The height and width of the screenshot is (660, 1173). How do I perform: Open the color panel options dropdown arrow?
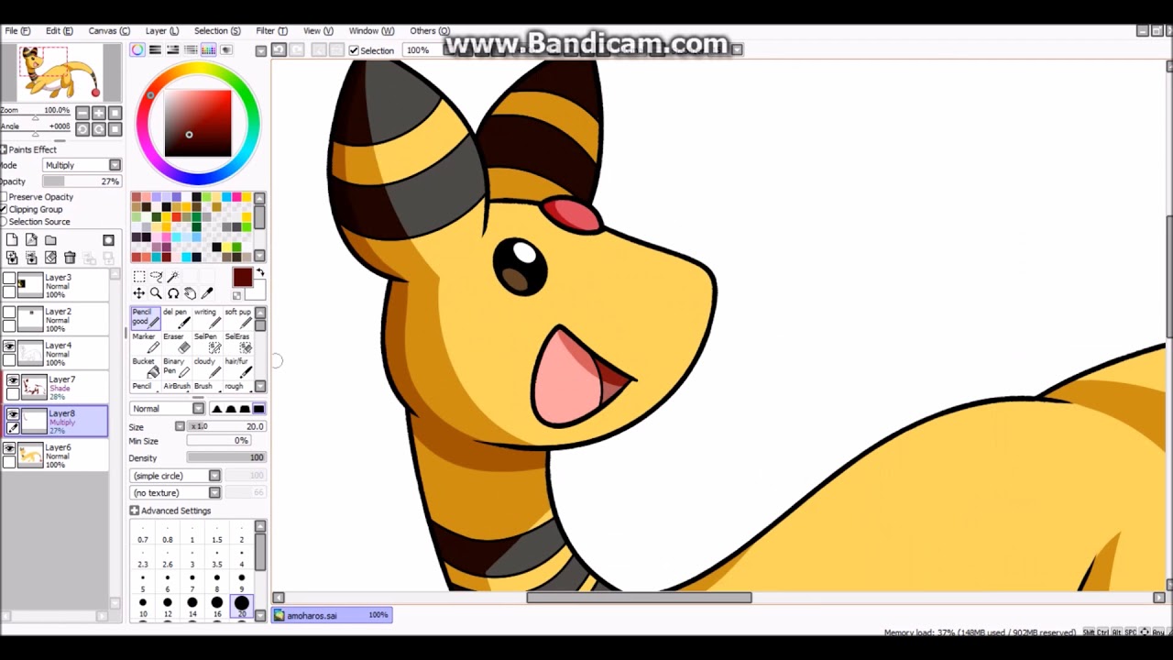261,50
